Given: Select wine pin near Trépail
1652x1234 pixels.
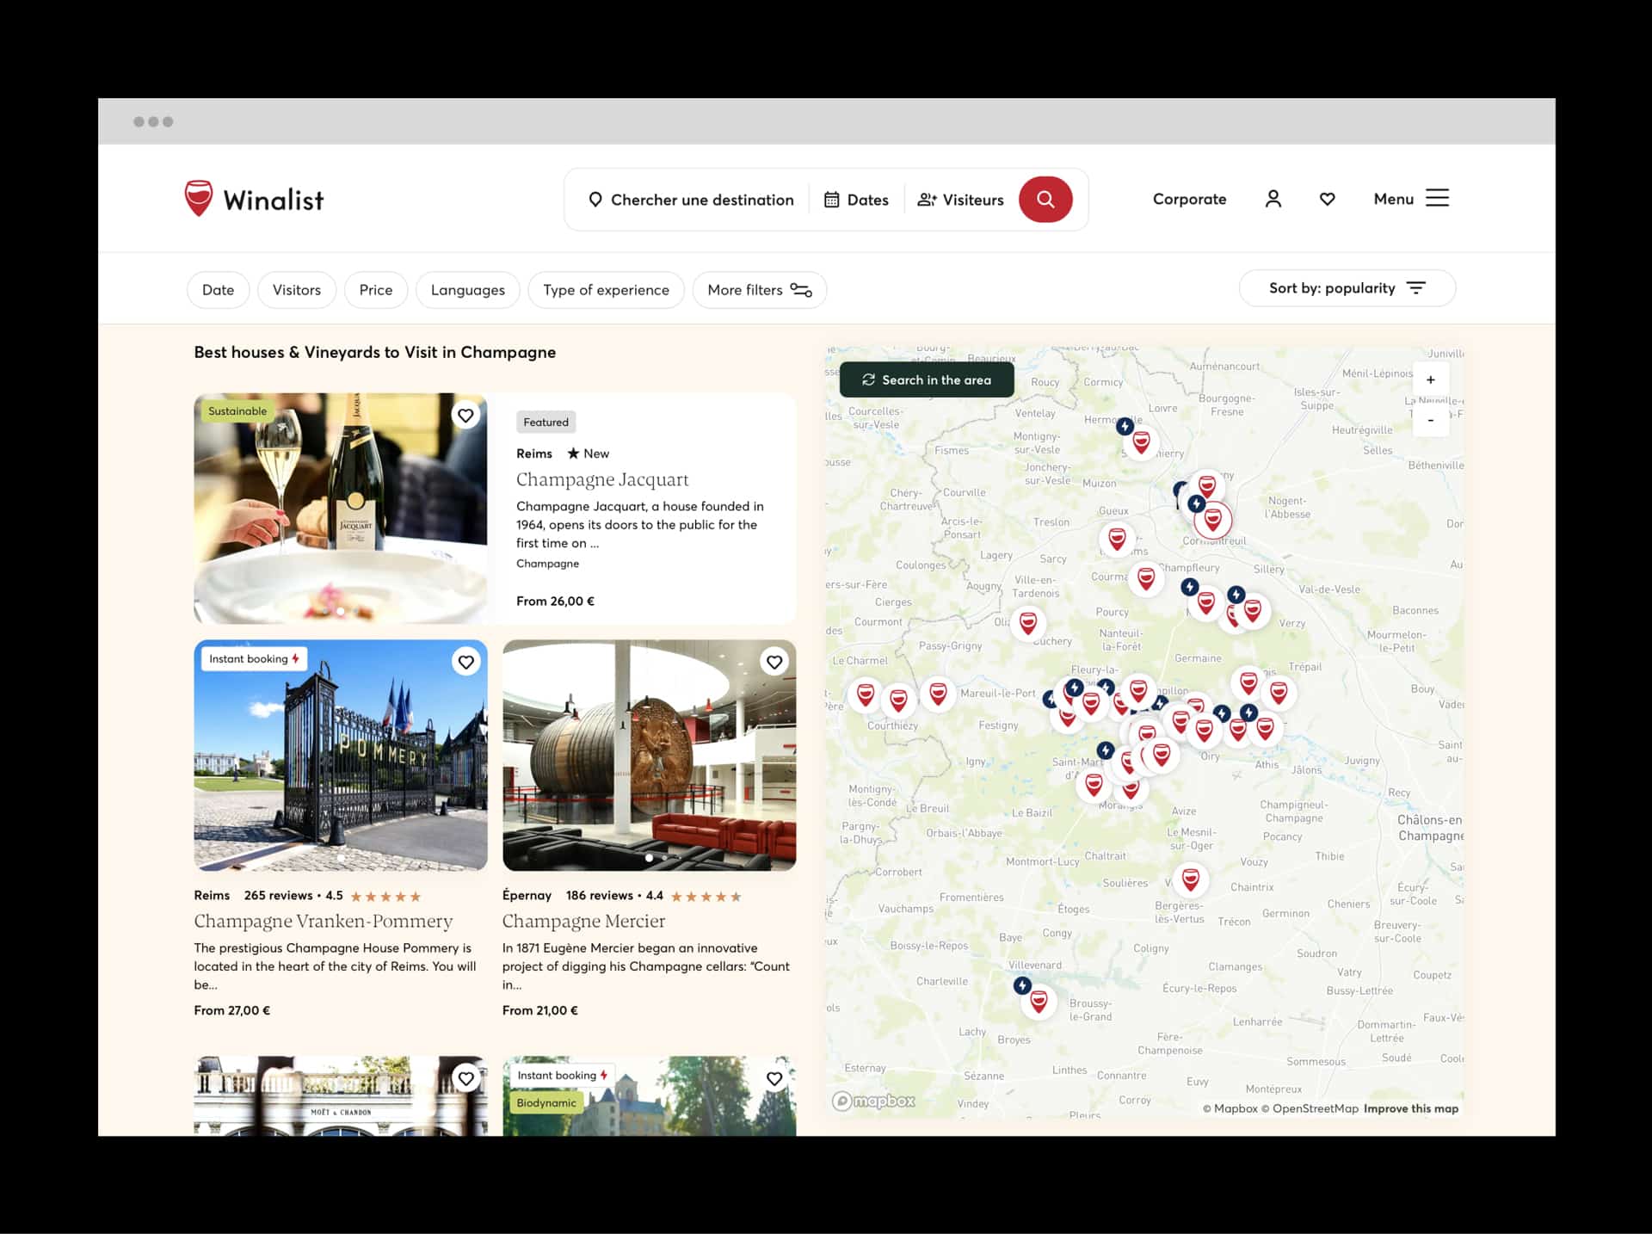Looking at the screenshot, I should pyautogui.click(x=1279, y=693).
